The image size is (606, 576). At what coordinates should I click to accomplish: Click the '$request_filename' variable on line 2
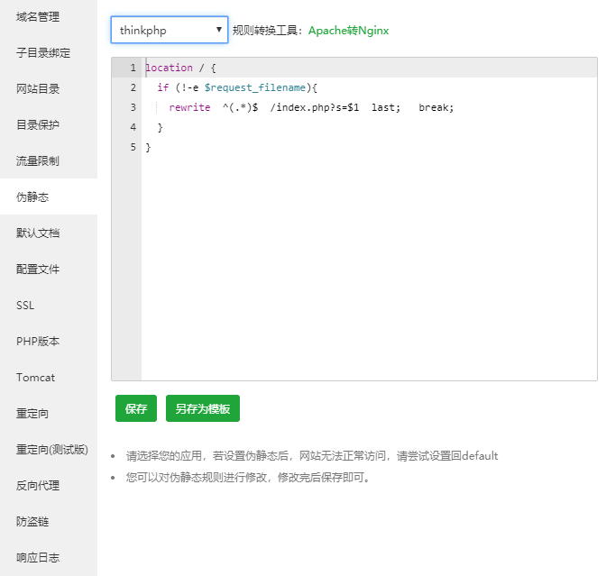coord(255,87)
